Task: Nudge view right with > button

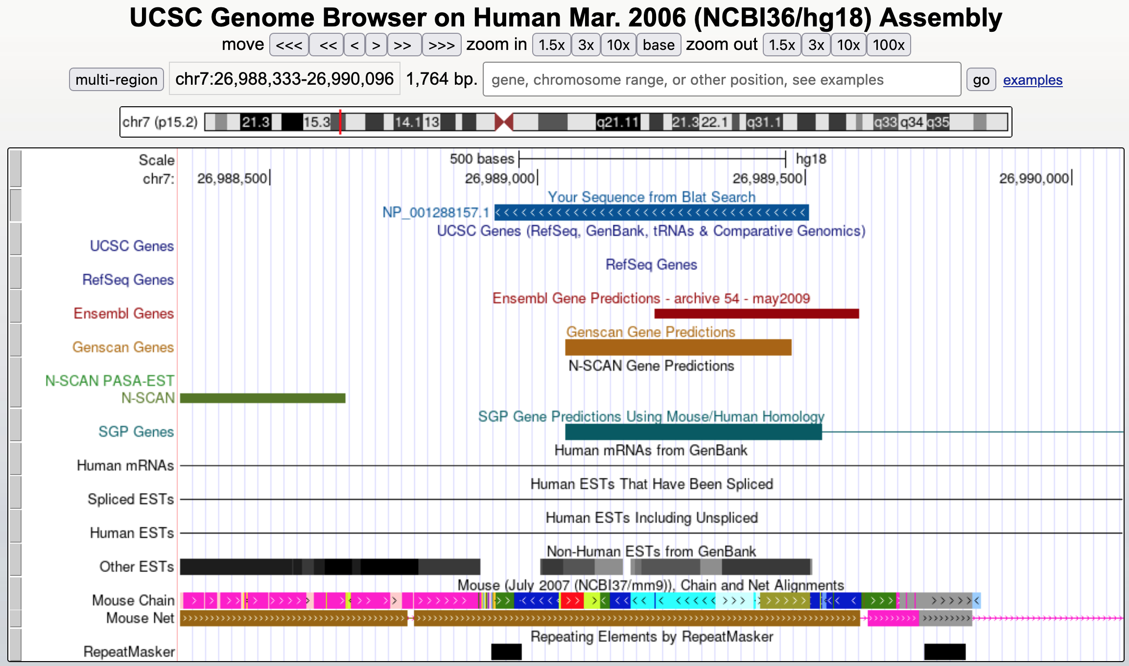Action: click(376, 45)
